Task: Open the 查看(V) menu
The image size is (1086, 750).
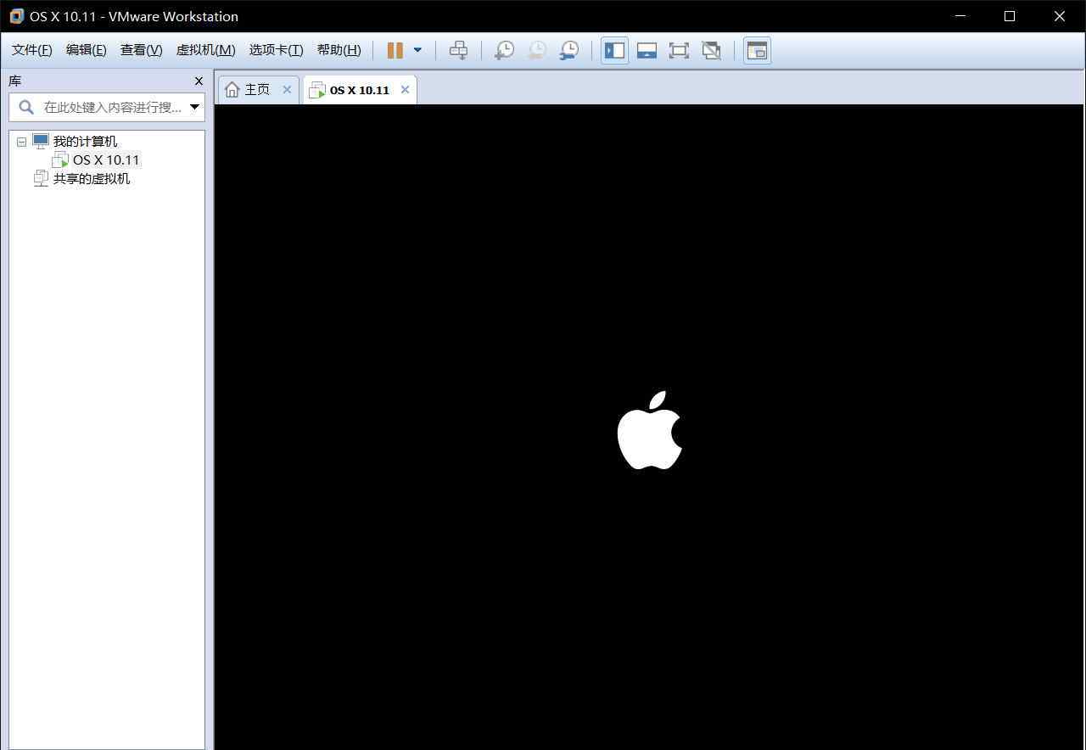Action: [x=142, y=50]
